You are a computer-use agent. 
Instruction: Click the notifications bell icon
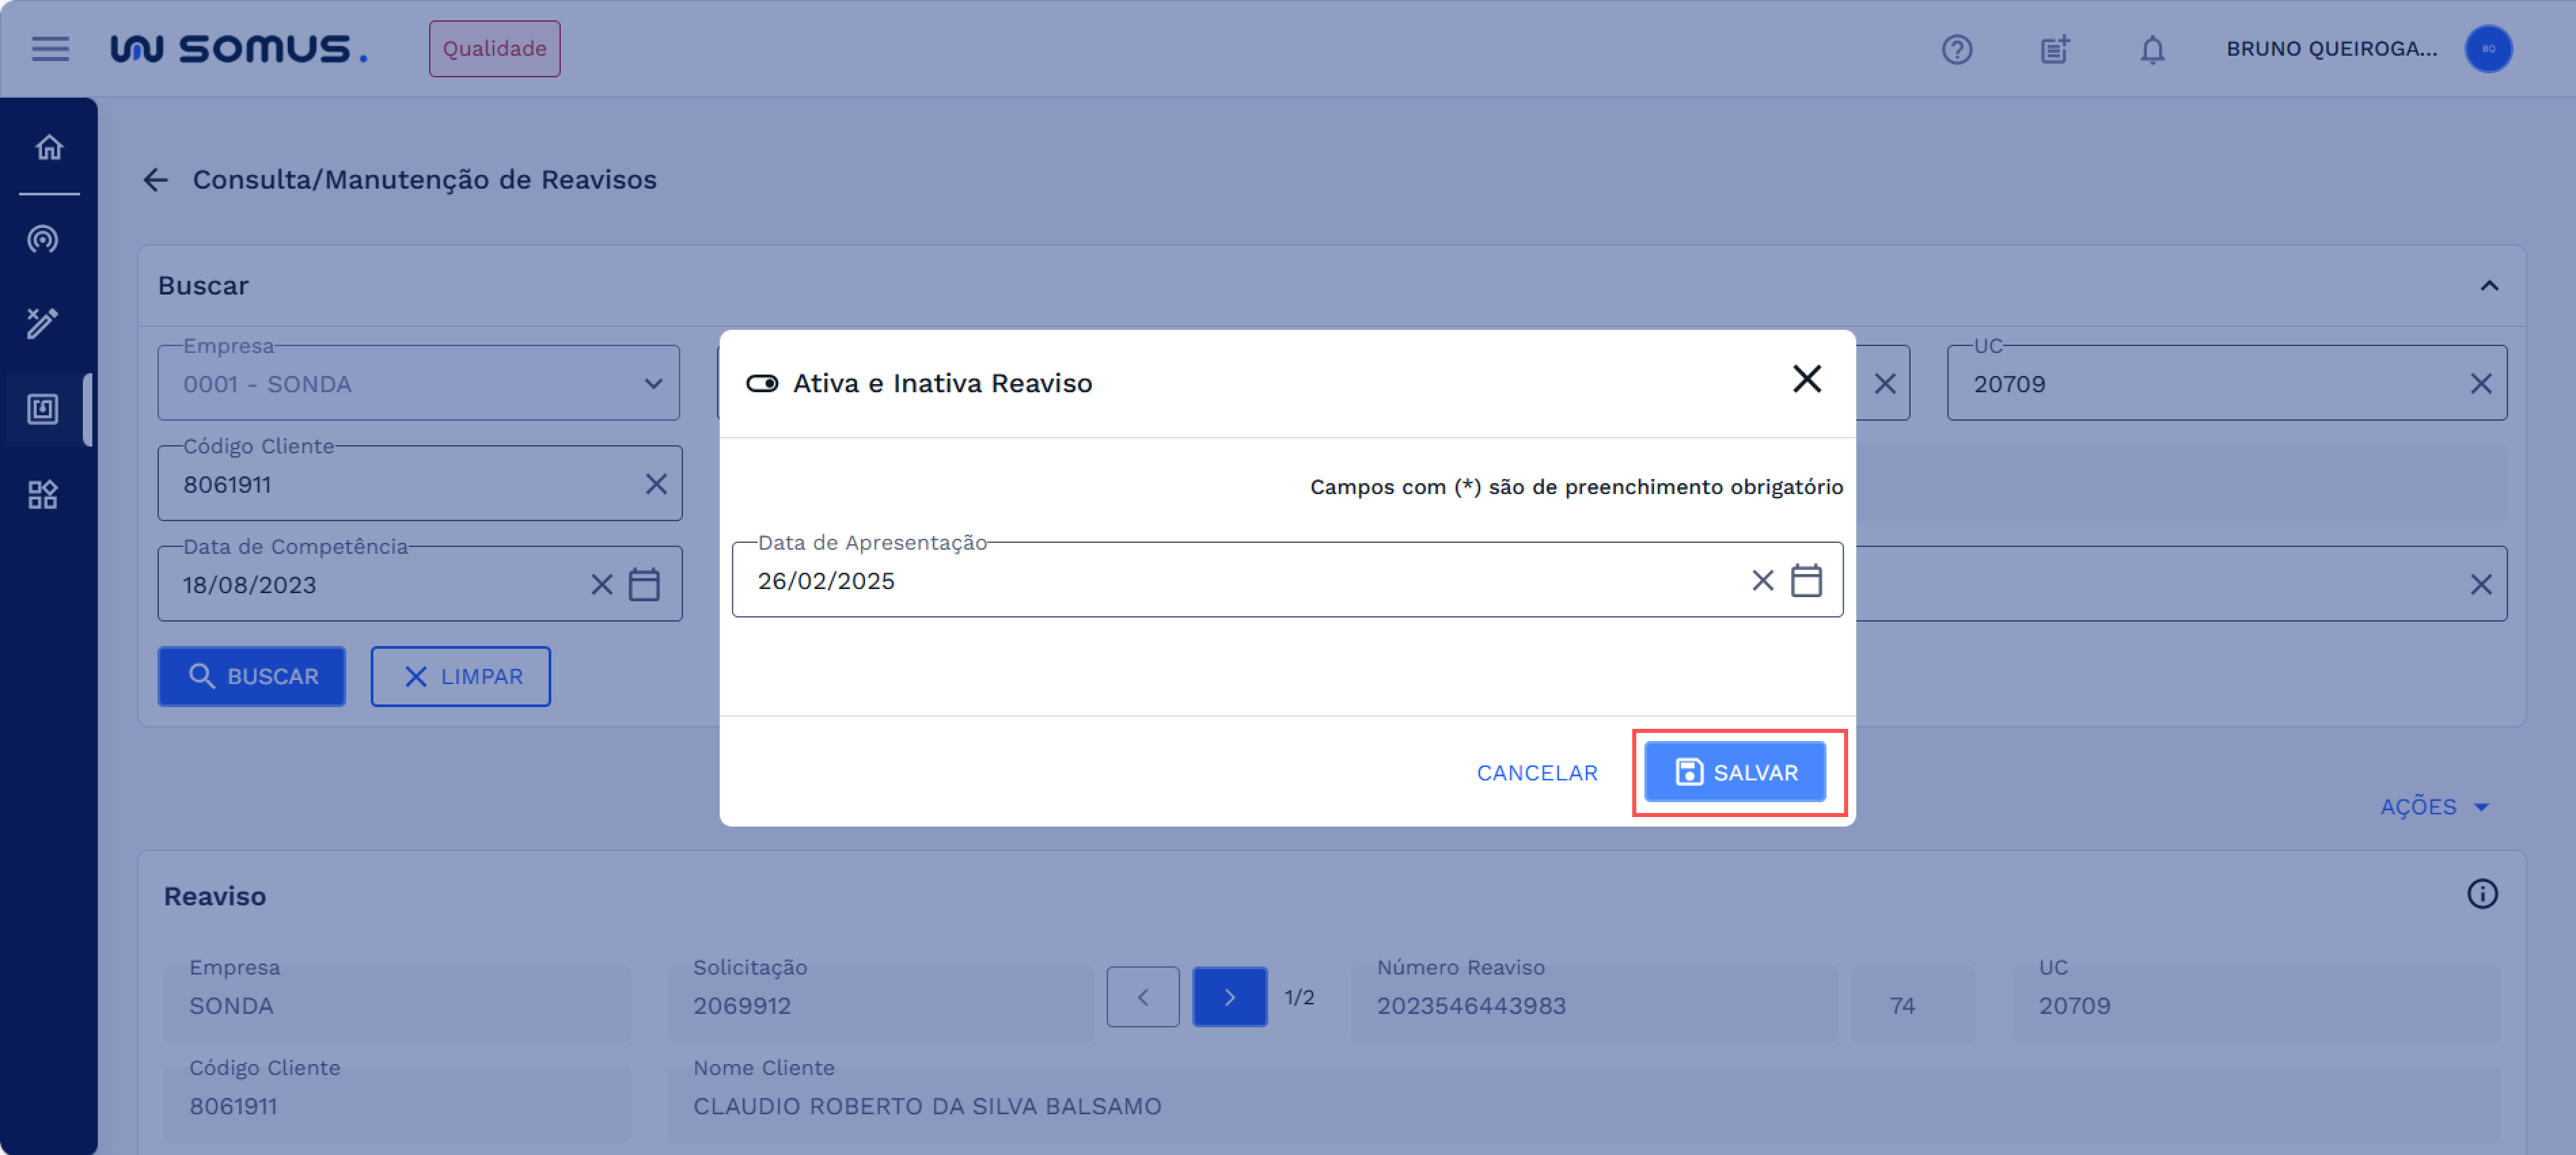click(2152, 49)
